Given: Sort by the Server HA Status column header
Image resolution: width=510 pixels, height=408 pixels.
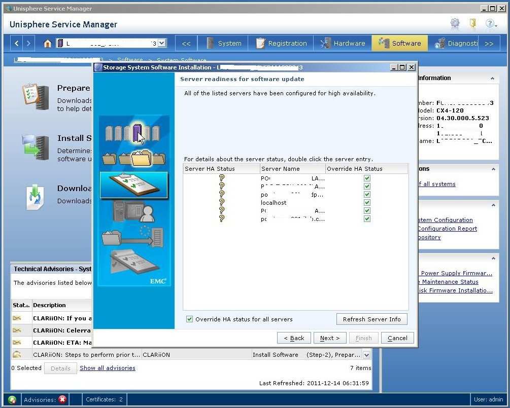Looking at the screenshot, I should [x=221, y=169].
